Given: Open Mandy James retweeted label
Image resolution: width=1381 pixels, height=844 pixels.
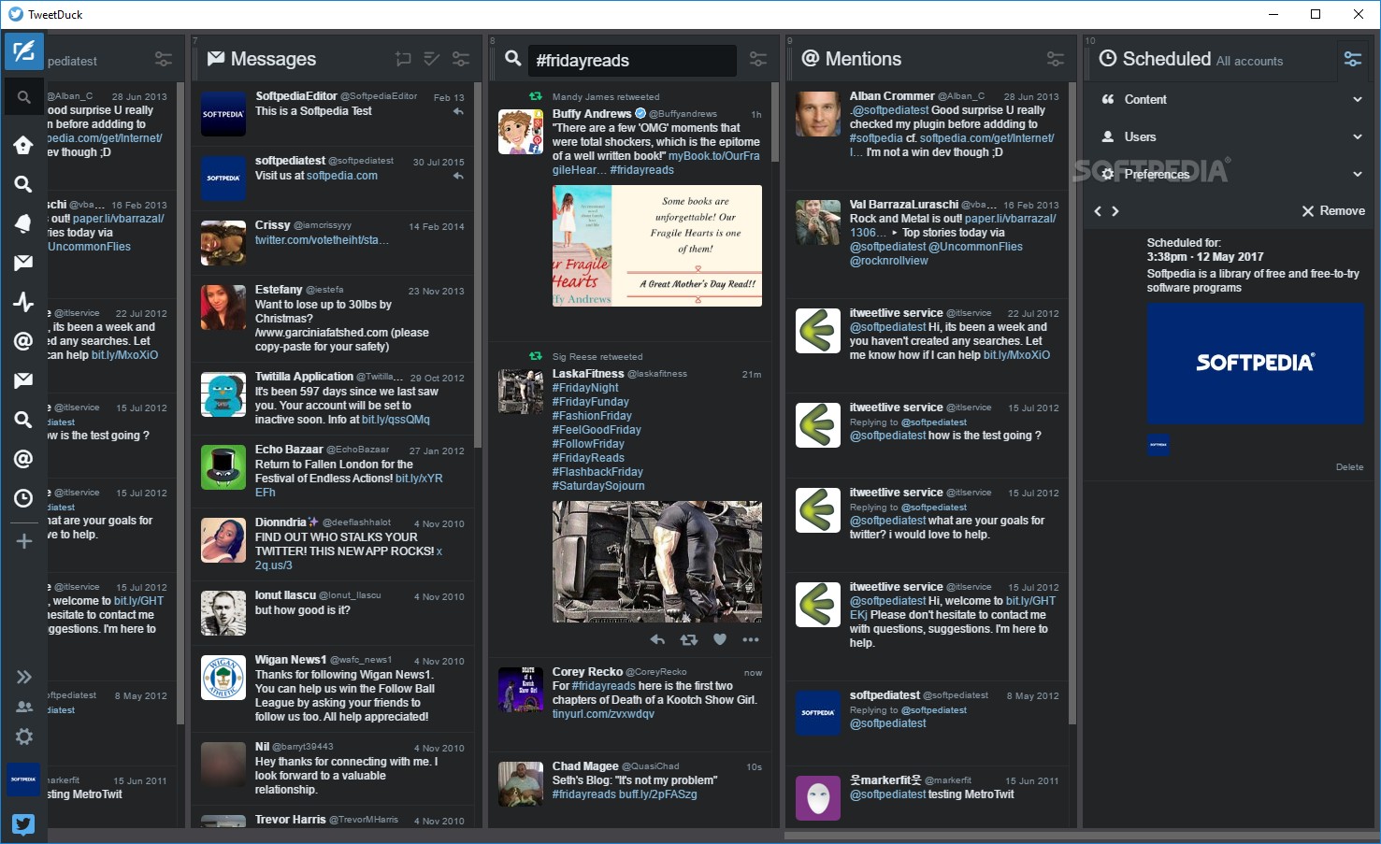Looking at the screenshot, I should (x=606, y=96).
